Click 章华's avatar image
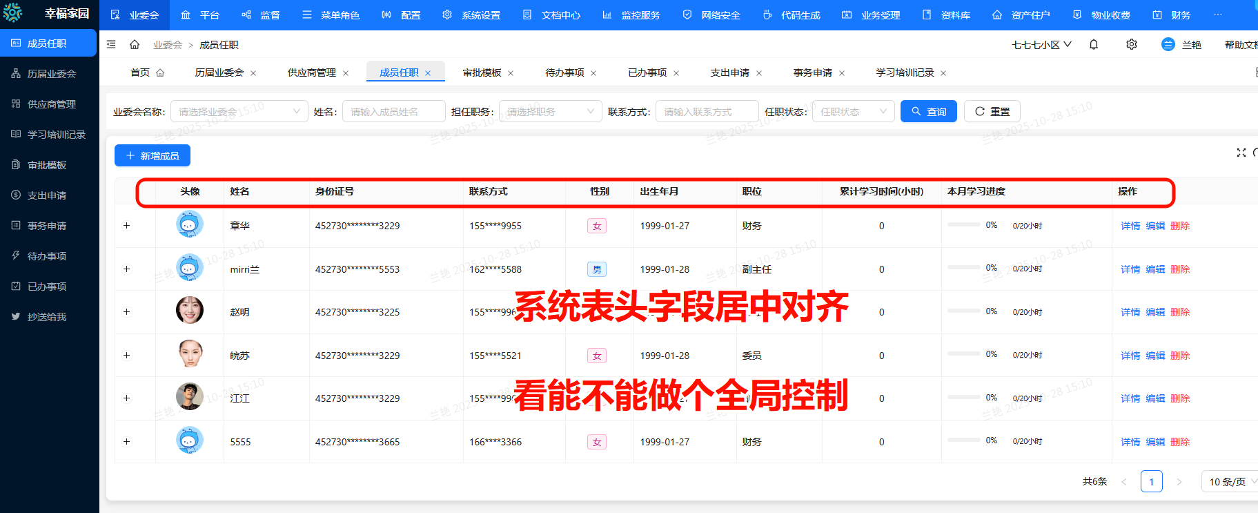The image size is (1258, 513). [x=190, y=225]
